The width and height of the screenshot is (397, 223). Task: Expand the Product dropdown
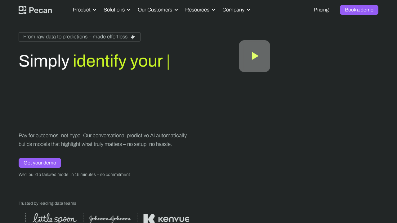pyautogui.click(x=84, y=10)
